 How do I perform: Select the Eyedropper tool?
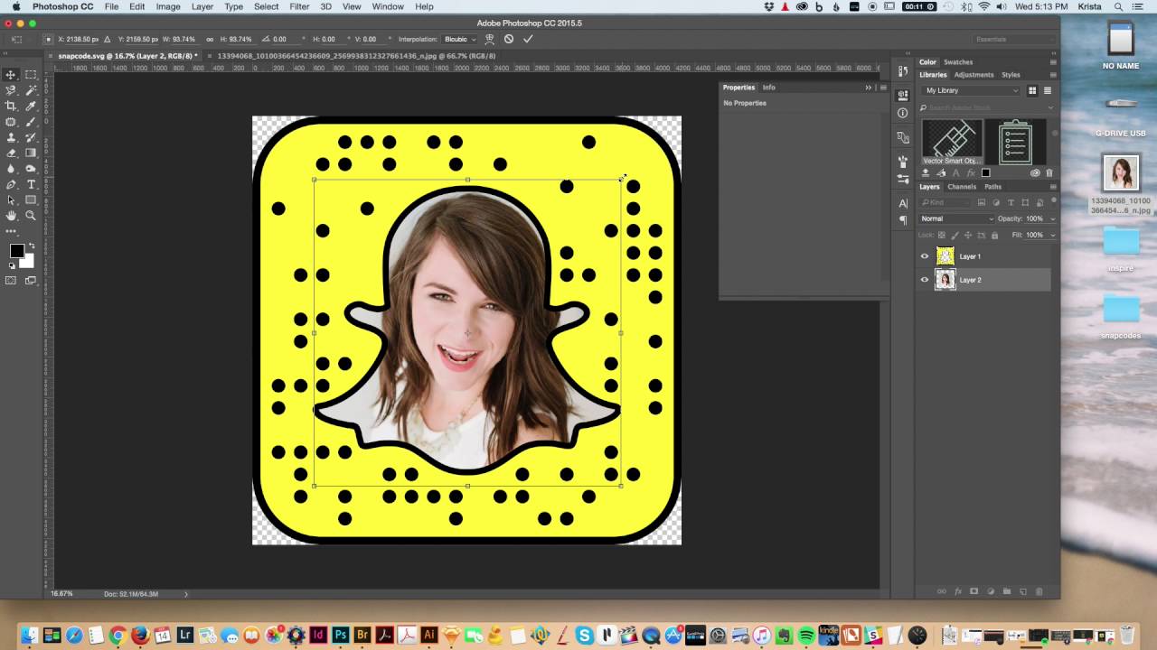click(31, 106)
